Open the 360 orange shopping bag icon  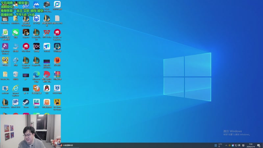pos(47,102)
